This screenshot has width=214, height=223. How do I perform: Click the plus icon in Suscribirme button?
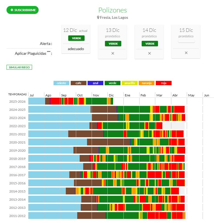pyautogui.click(x=12, y=10)
